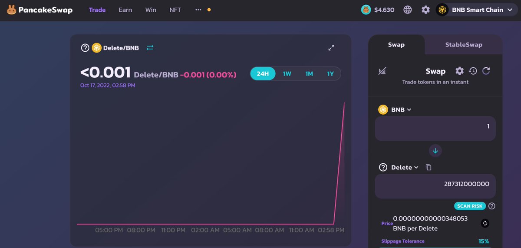Click the BNB Smart Chain network logo
The width and height of the screenshot is (521, 248).
(442, 10)
